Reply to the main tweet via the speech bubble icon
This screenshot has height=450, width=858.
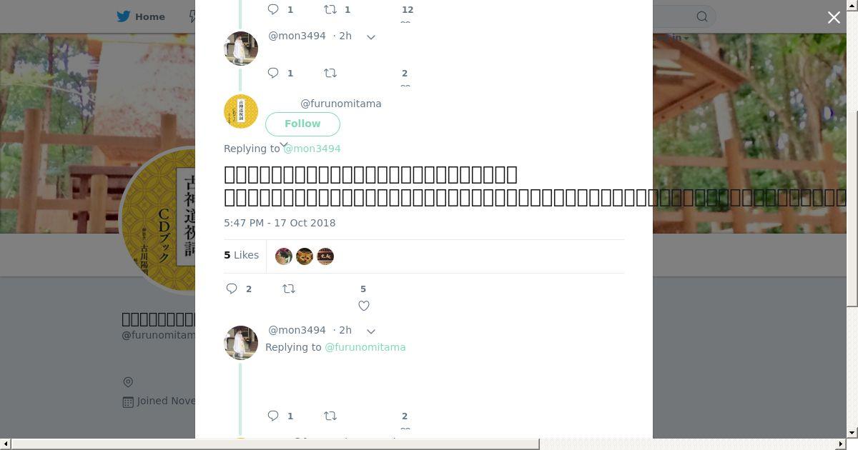point(232,289)
